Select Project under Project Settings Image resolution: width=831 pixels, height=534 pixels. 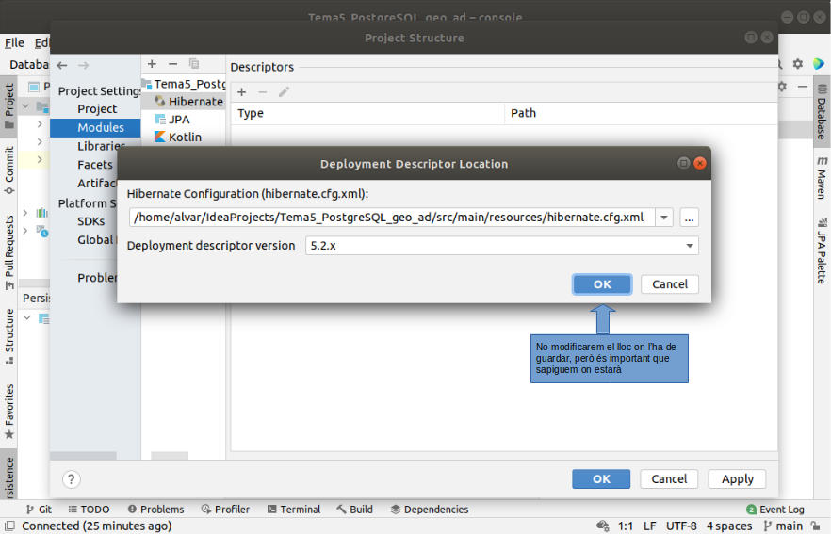click(97, 108)
